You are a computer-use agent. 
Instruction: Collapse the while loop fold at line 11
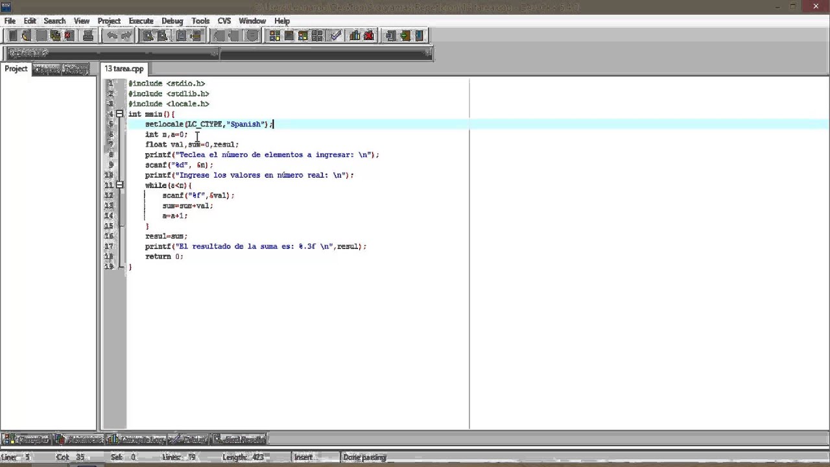pos(119,185)
